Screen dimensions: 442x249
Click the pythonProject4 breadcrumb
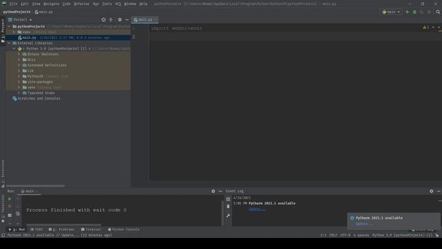pos(17,12)
